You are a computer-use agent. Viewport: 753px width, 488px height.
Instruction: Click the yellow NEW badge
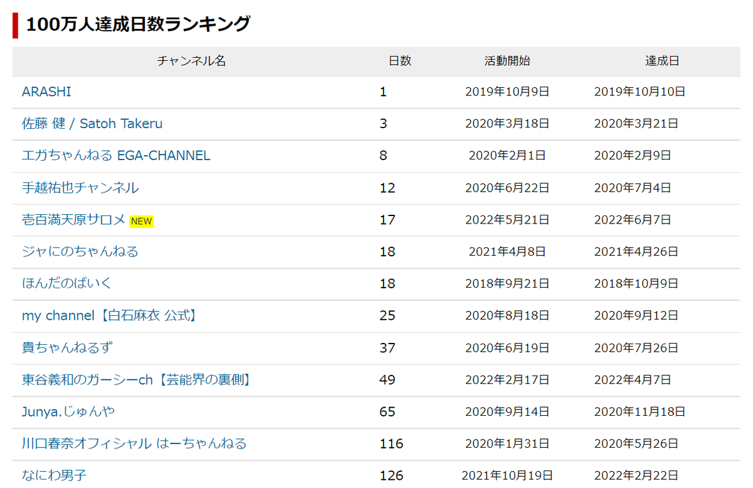pos(142,221)
